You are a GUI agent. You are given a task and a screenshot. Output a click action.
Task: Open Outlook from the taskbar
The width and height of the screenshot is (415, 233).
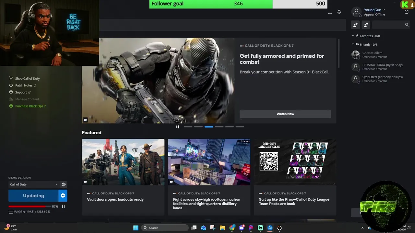[203, 228]
